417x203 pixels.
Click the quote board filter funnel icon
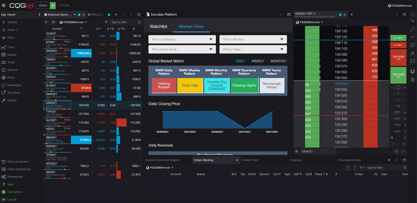(106, 22)
